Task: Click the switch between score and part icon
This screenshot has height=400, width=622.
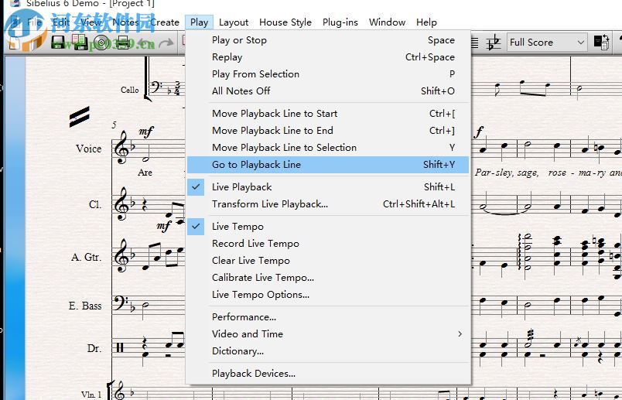Action: [601, 42]
